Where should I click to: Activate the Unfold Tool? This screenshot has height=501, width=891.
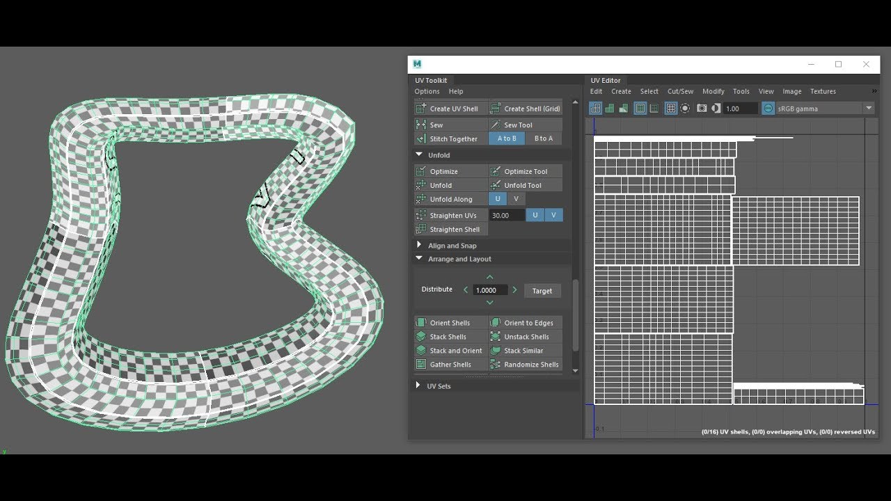tap(526, 185)
